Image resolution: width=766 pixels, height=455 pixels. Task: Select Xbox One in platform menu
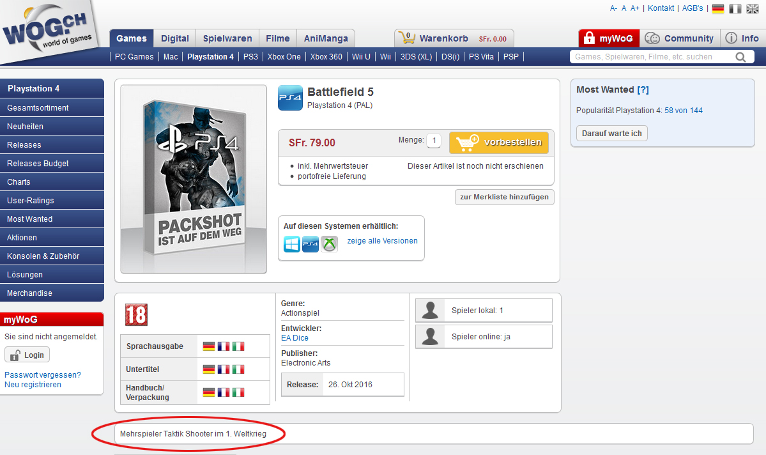tap(284, 57)
